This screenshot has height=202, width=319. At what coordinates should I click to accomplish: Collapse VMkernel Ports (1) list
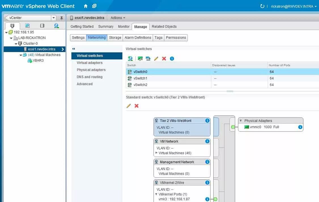[x=156, y=194]
